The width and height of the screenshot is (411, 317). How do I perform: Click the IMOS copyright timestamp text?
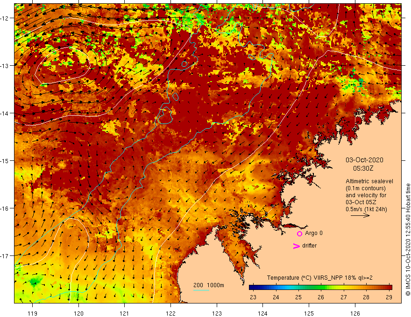[408, 240]
